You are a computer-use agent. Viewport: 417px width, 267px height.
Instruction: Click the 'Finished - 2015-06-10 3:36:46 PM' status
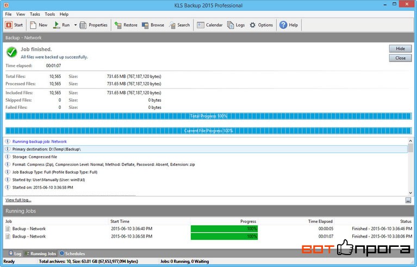pos(382,229)
